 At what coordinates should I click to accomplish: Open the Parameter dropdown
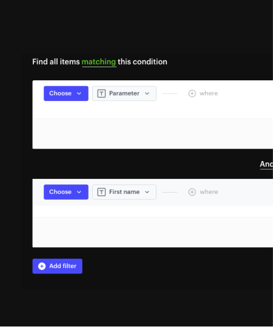tap(124, 93)
